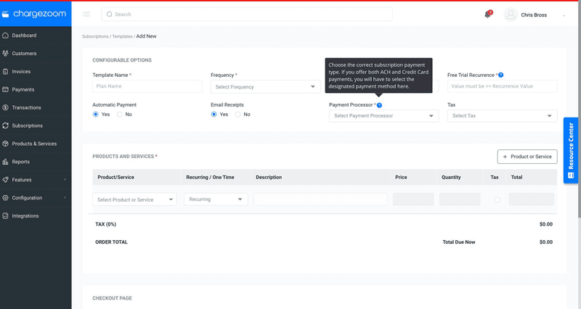Click the TAX (0%) label
The image size is (581, 309).
coord(105,224)
